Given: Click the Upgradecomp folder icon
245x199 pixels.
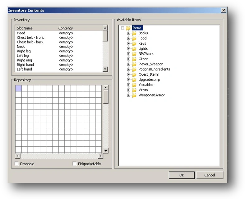Looking at the screenshot, I should 134,80.
